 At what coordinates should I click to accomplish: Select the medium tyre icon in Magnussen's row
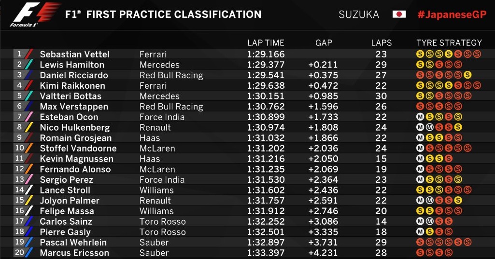420,159
